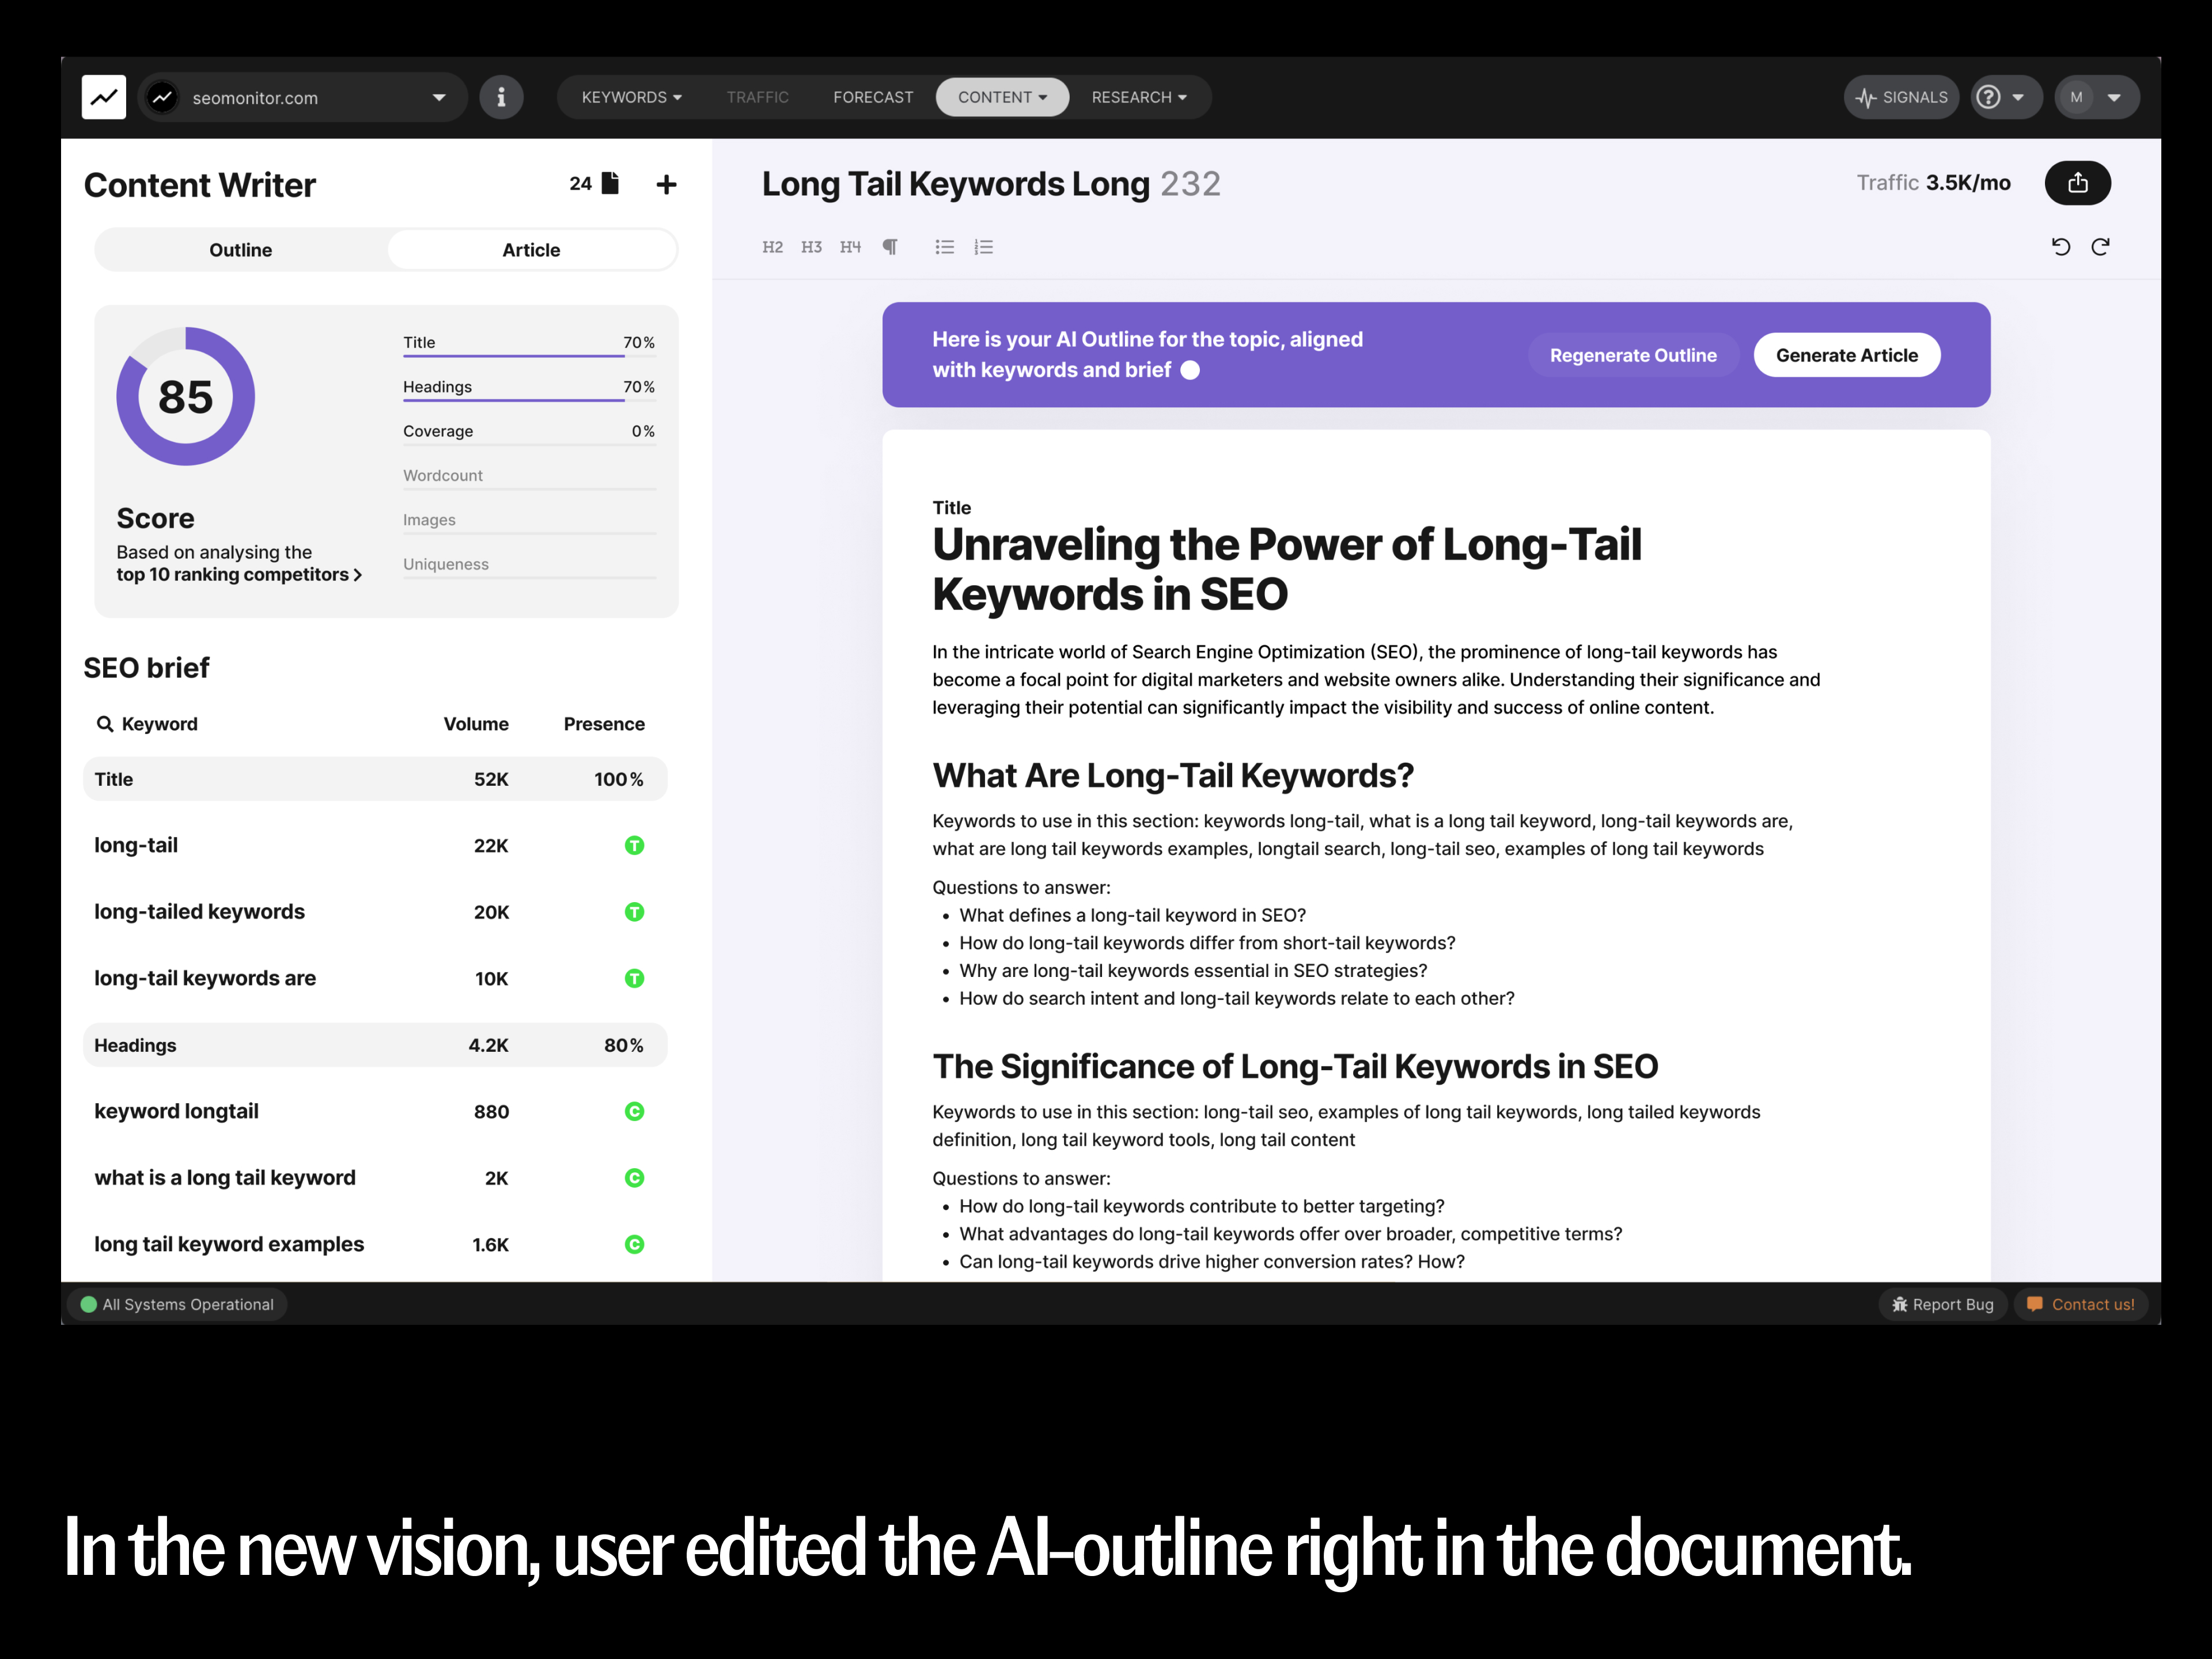Apply H3 heading format

pos(811,247)
